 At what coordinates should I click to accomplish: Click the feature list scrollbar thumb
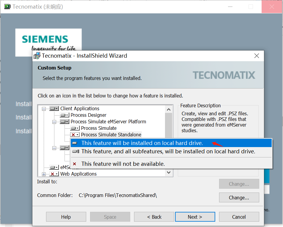pos(169,126)
